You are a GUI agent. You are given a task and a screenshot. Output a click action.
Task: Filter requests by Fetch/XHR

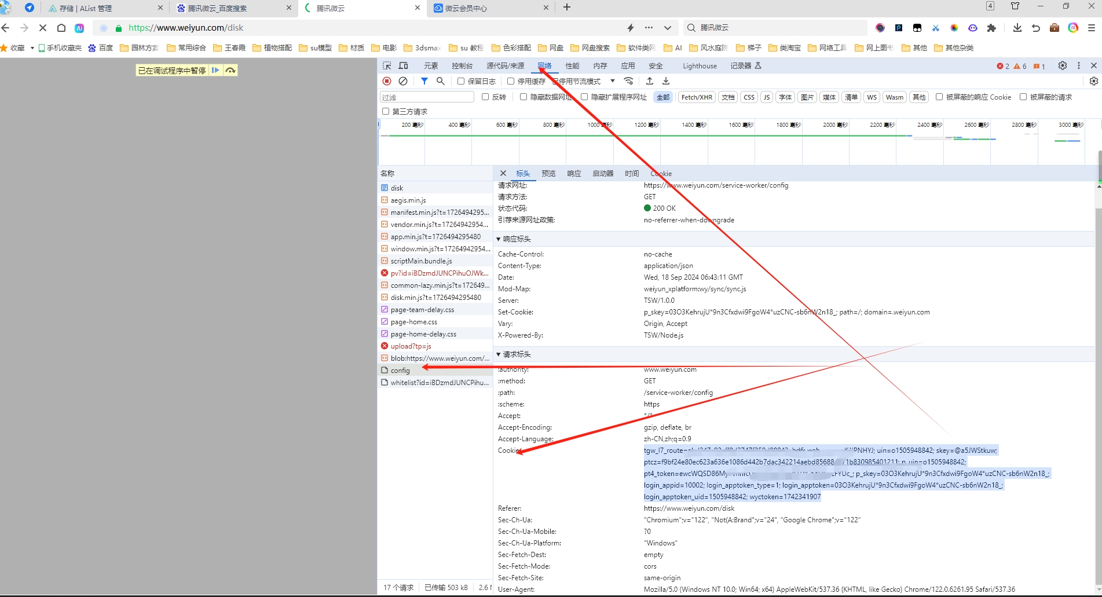click(x=697, y=97)
